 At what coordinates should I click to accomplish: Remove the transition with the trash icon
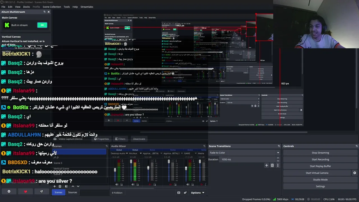[x=272, y=166]
